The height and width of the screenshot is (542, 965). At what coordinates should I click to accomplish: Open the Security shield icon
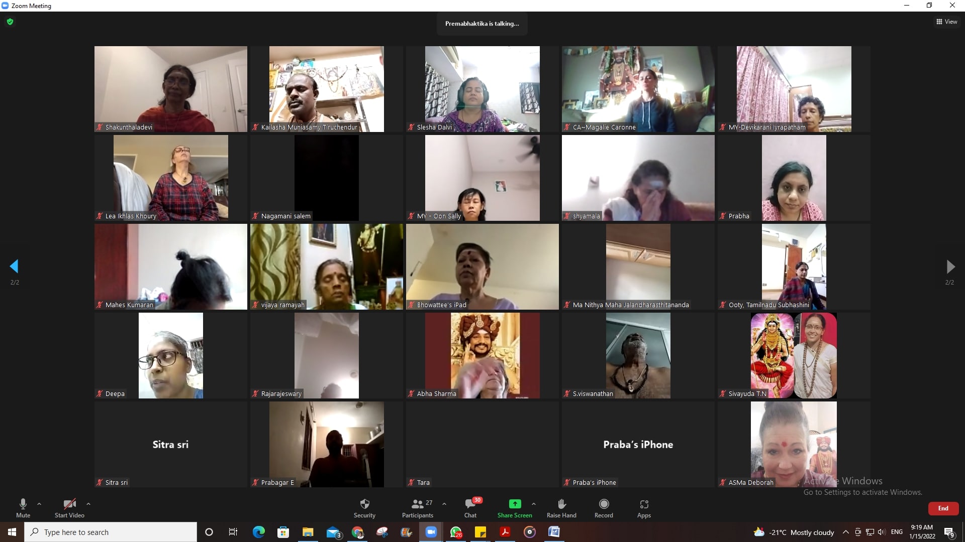tap(364, 504)
